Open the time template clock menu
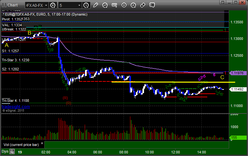Screen dimensions: 248x156 86,6
